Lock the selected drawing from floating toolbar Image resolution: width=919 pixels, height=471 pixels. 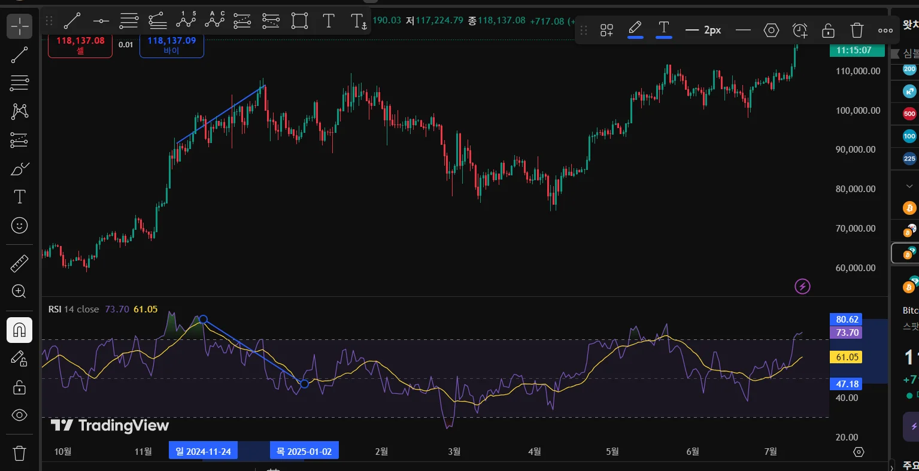pos(828,30)
